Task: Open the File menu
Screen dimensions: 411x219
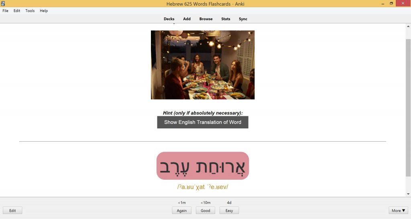Action: tap(5, 11)
